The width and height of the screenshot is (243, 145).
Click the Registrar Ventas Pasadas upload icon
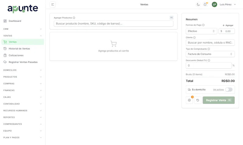pyautogui.click(x=5, y=62)
